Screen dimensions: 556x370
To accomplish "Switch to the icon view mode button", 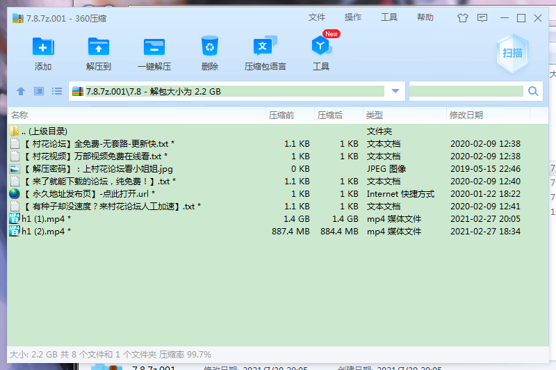I will (39, 91).
